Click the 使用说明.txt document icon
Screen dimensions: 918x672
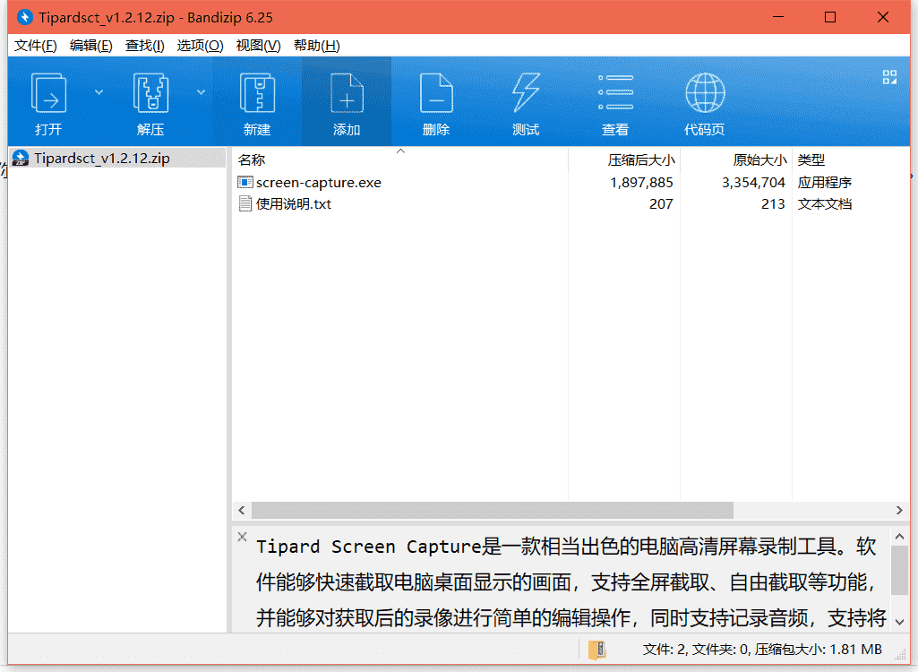[x=245, y=204]
